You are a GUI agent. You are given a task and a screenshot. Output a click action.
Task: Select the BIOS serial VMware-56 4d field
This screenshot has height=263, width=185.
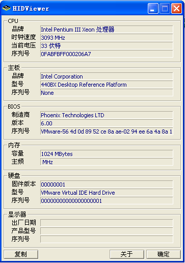[x=107, y=131]
